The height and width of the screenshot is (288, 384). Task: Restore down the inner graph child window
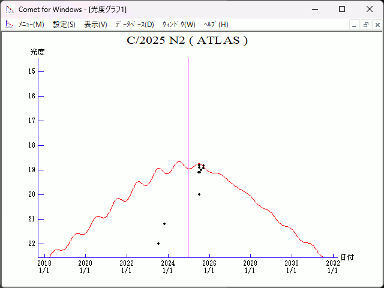[365, 25]
